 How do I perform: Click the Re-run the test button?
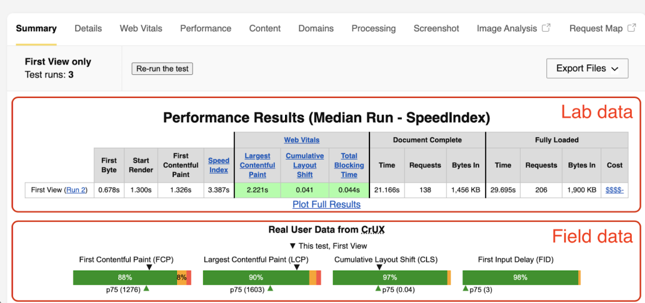click(x=162, y=69)
